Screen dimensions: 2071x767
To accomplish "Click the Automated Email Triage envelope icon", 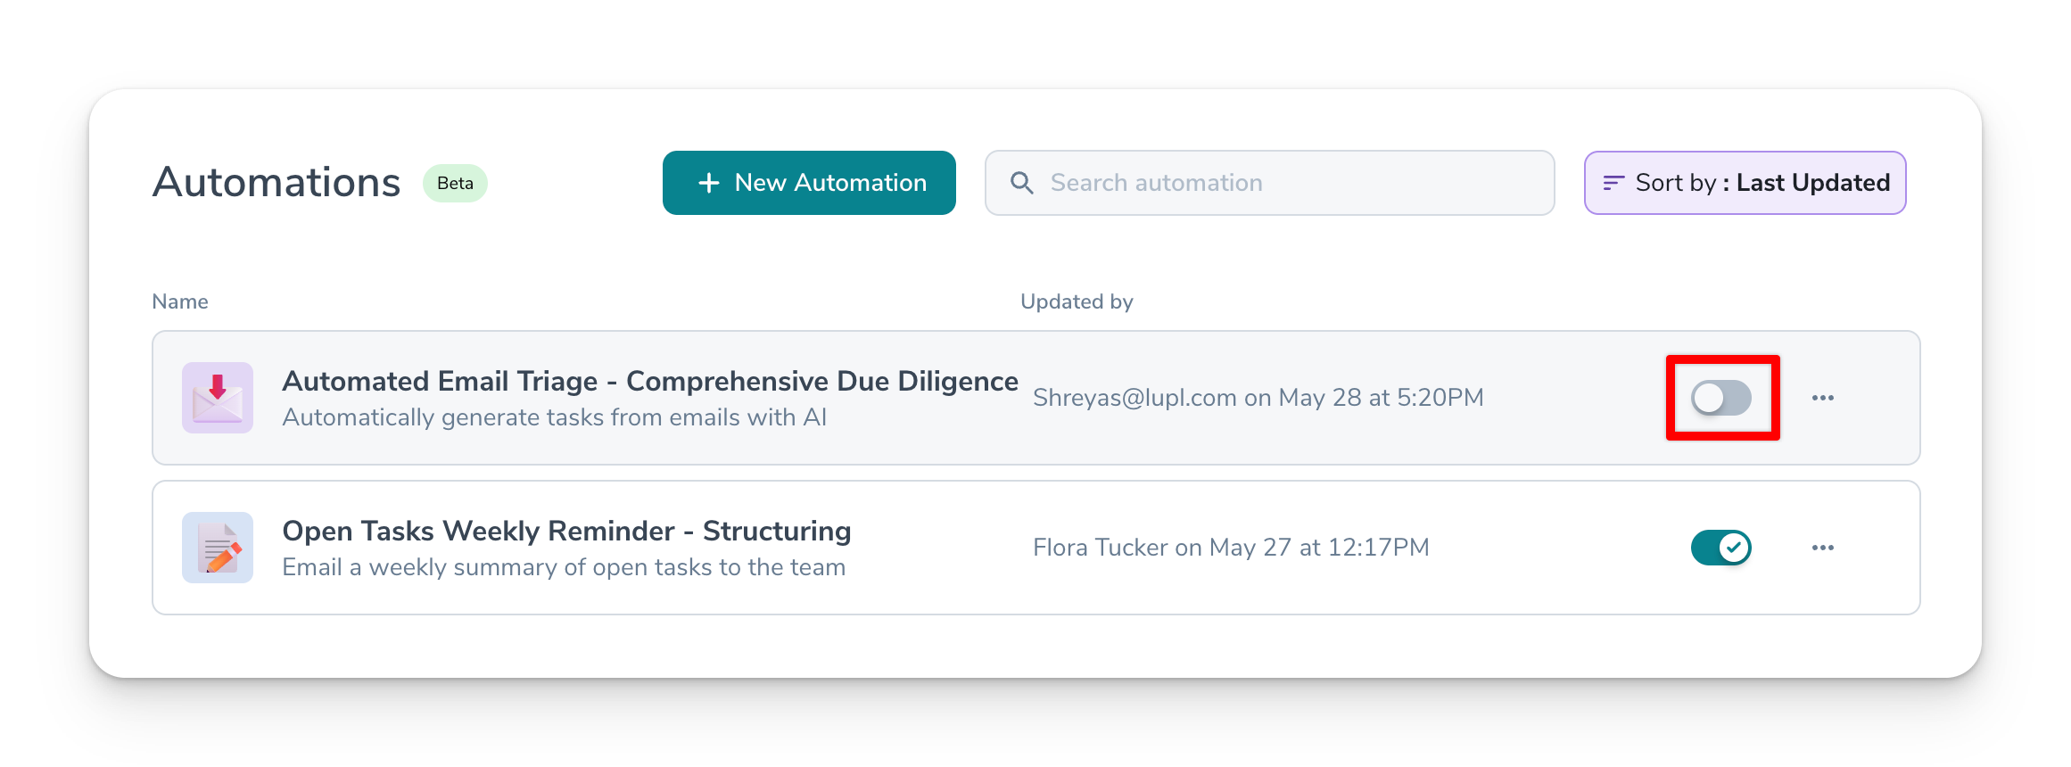I will tap(218, 398).
